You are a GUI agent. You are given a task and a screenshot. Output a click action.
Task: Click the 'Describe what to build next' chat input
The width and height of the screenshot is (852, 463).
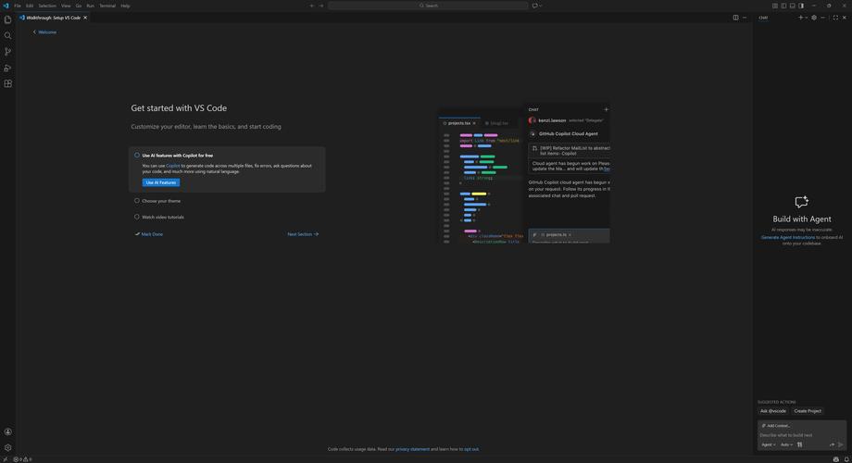(800, 435)
